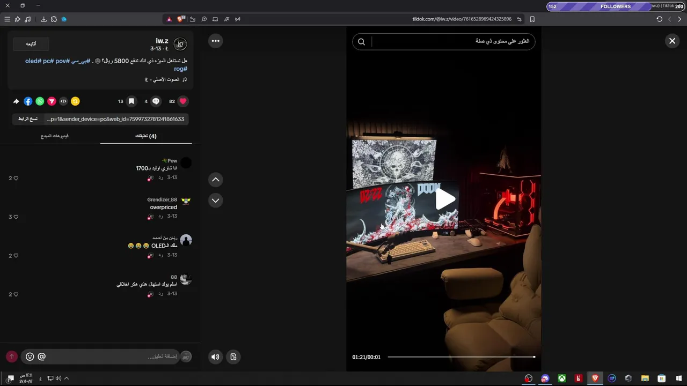The image size is (687, 386).
Task: Open Brave browser in taskbar
Action: click(595, 378)
